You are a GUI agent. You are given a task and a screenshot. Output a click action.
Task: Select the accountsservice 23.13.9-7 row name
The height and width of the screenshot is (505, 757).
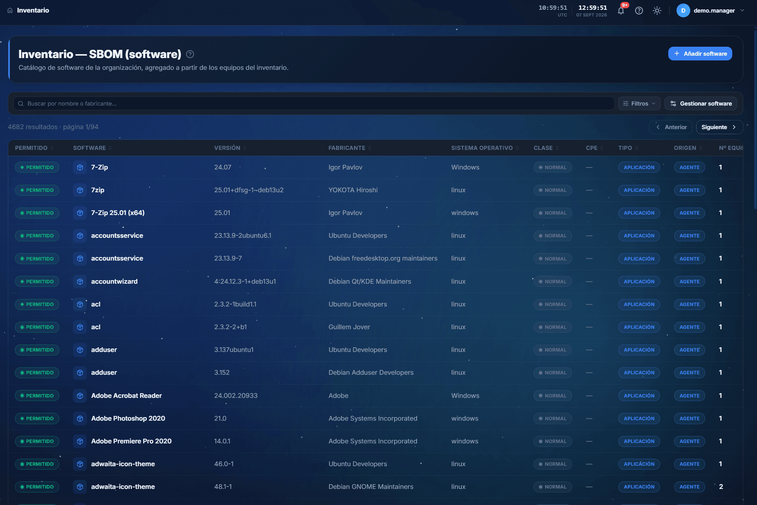(x=117, y=258)
